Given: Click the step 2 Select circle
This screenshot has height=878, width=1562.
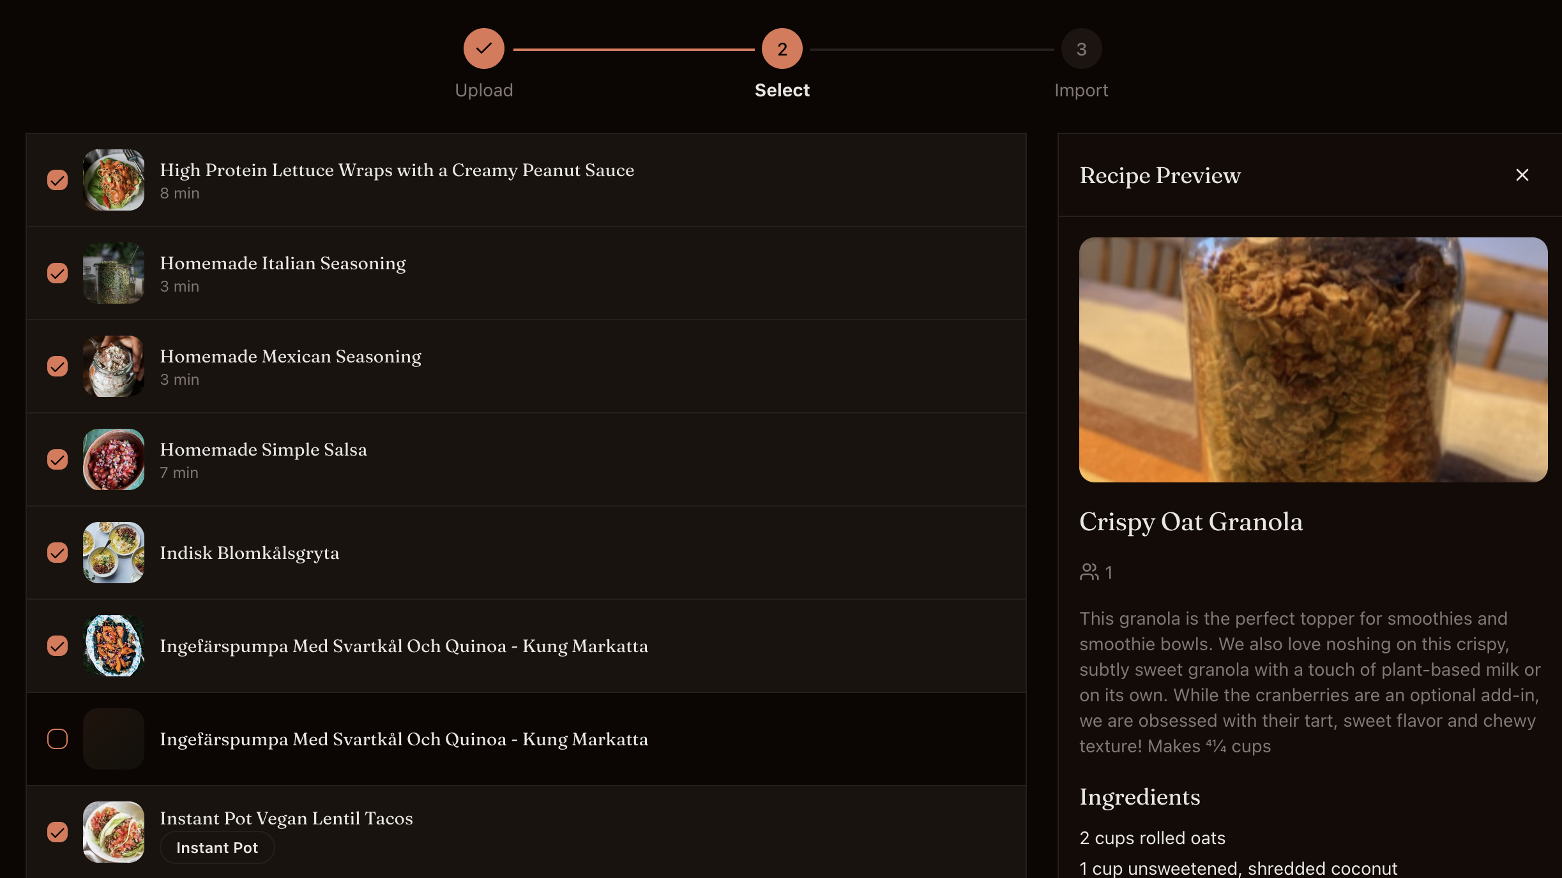Looking at the screenshot, I should (x=782, y=48).
